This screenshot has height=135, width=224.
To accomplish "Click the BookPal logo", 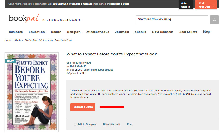I will pyautogui.click(x=24, y=18).
